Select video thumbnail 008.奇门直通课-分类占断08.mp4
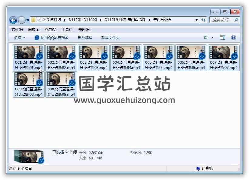 point(29,79)
